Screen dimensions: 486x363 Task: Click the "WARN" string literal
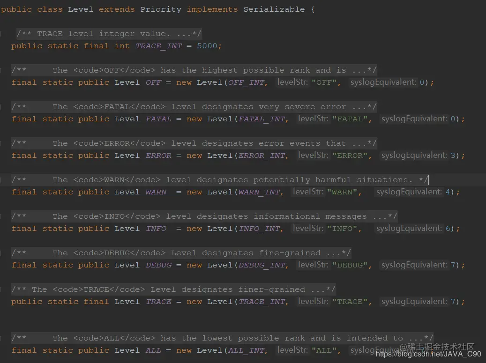coord(342,192)
